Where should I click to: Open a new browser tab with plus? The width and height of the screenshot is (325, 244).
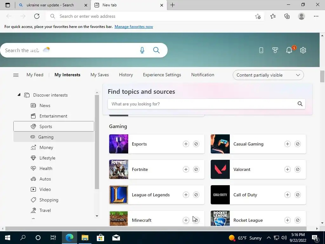(x=172, y=5)
